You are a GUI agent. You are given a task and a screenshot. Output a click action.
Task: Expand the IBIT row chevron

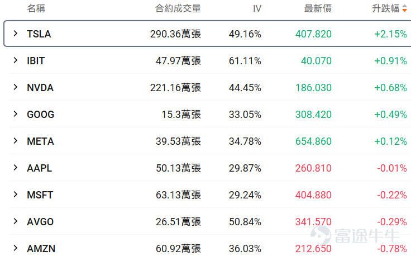pos(16,60)
